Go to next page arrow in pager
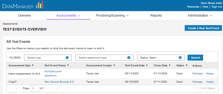Image resolution: width=223 pixels, height=94 pixels. click(51, 89)
